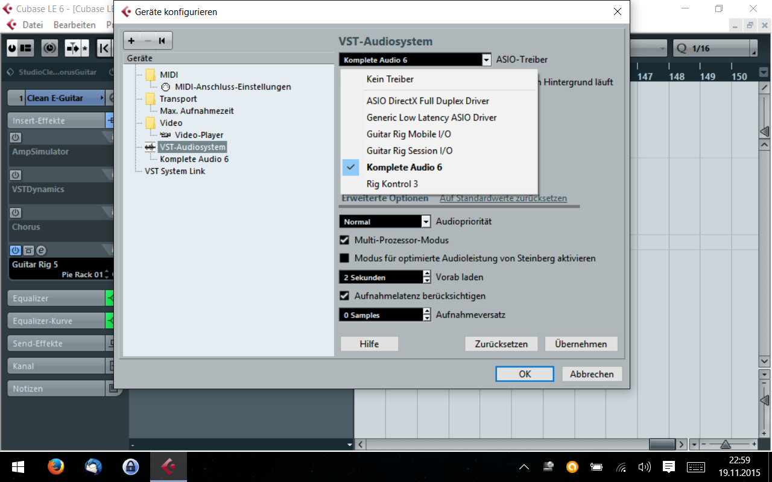Open the Notizen inspector section
The image size is (772, 482).
[x=56, y=389]
